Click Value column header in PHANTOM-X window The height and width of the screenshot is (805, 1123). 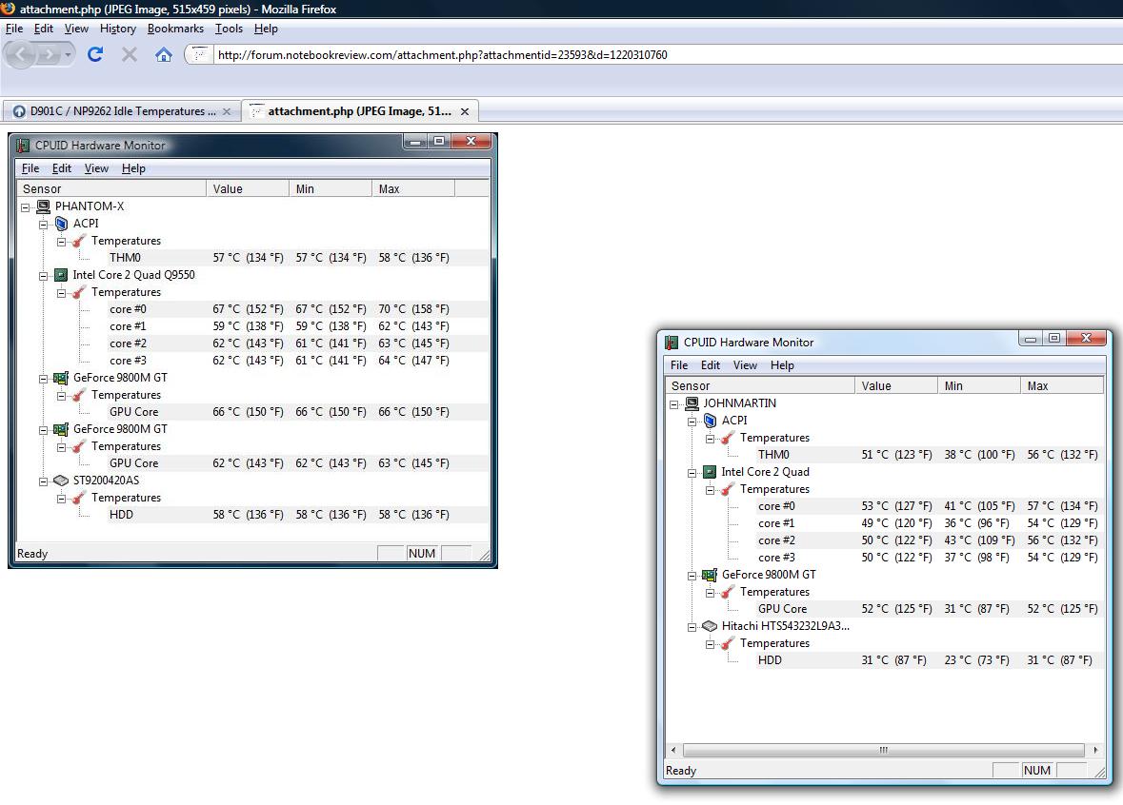click(248, 189)
